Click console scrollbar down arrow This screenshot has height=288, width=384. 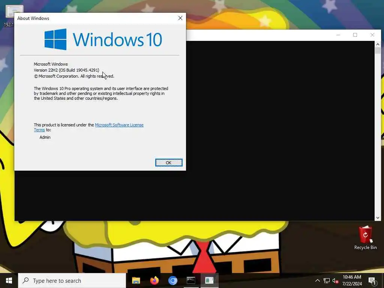tap(378, 218)
